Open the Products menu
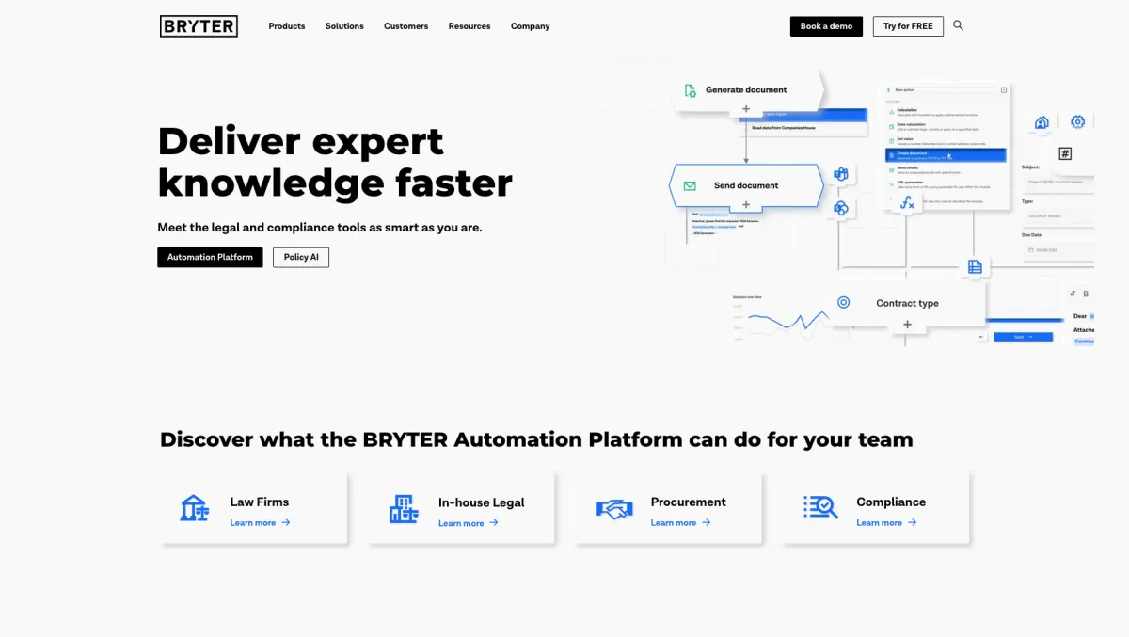 287,26
